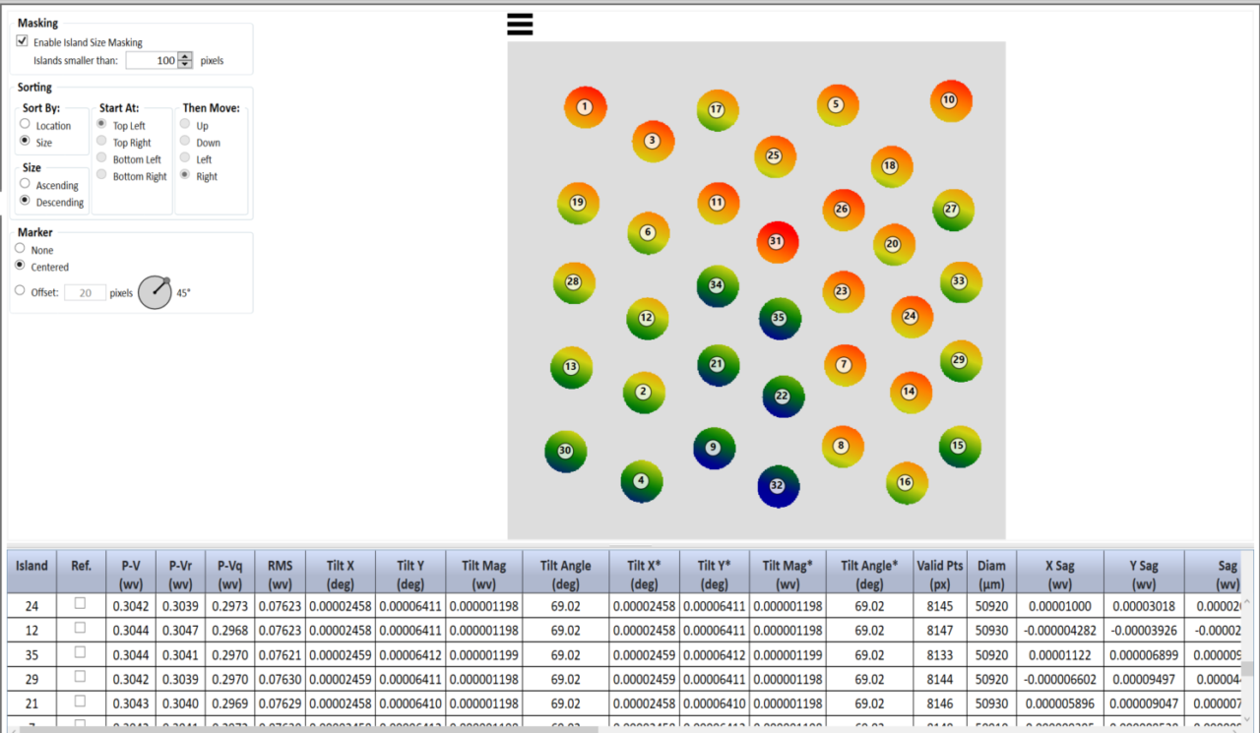Screen dimensions: 1260x733
Task: Open the hamburger menu
Action: (x=520, y=23)
